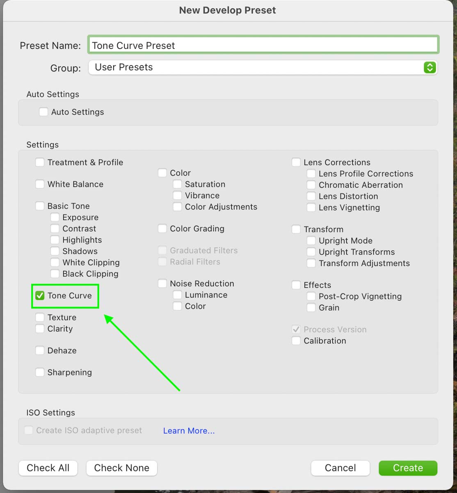The image size is (457, 493).
Task: Enable the Texture checkbox
Action: click(40, 317)
